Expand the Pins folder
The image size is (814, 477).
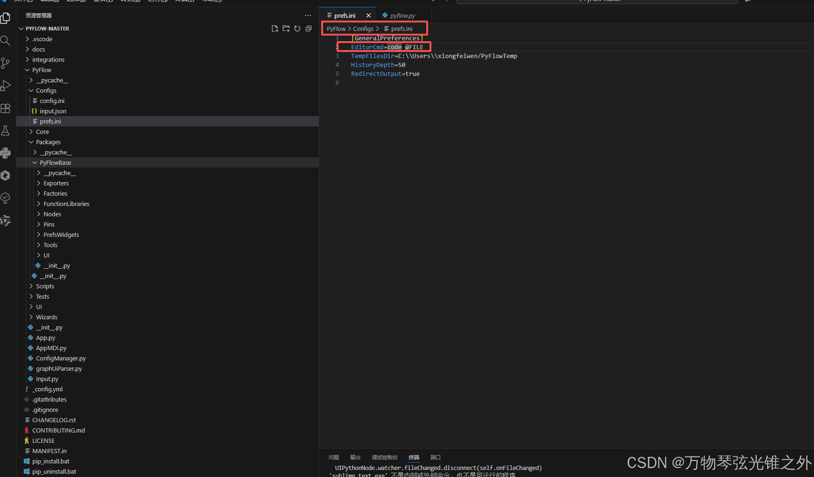coord(49,224)
